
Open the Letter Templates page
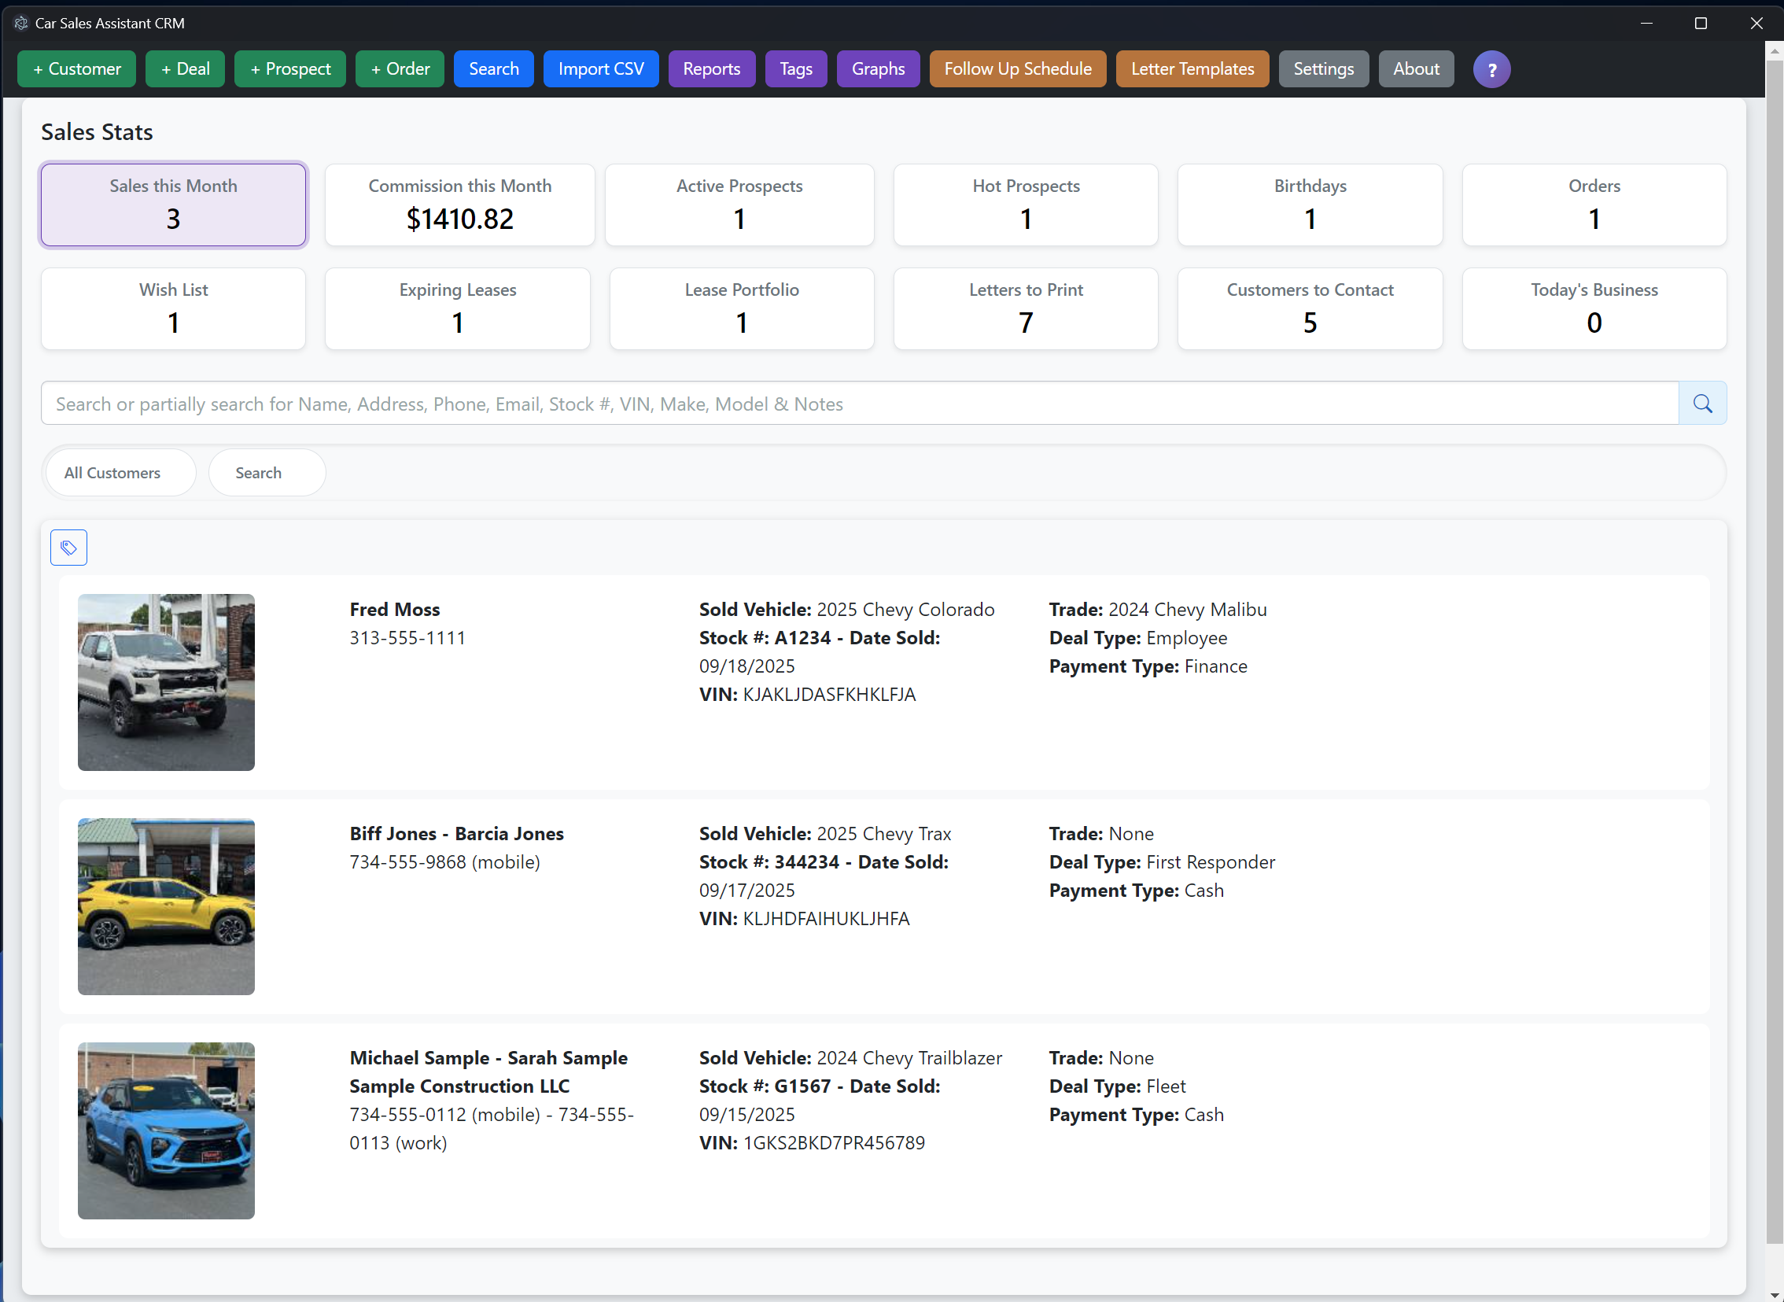pos(1192,69)
